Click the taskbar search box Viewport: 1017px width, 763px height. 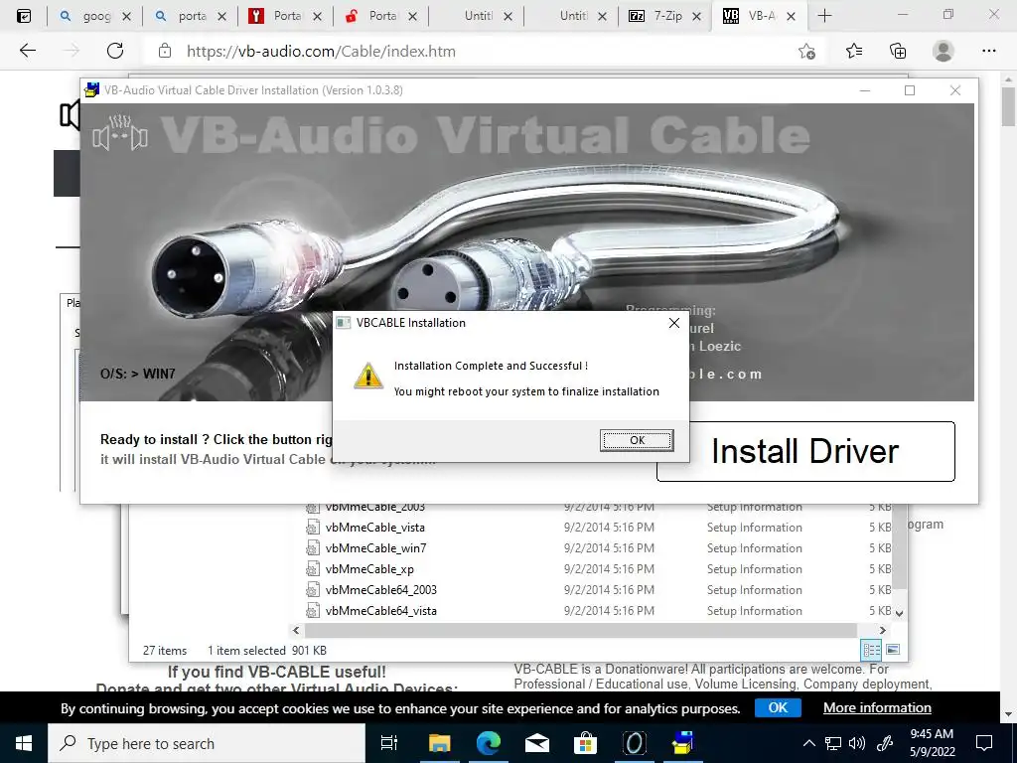pyautogui.click(x=207, y=743)
